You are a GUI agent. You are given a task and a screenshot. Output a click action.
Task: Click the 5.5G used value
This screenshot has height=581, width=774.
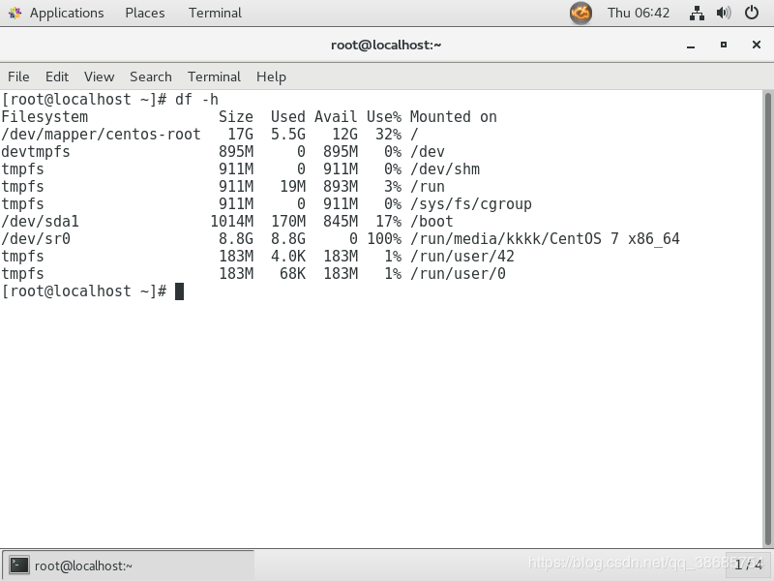[288, 135]
